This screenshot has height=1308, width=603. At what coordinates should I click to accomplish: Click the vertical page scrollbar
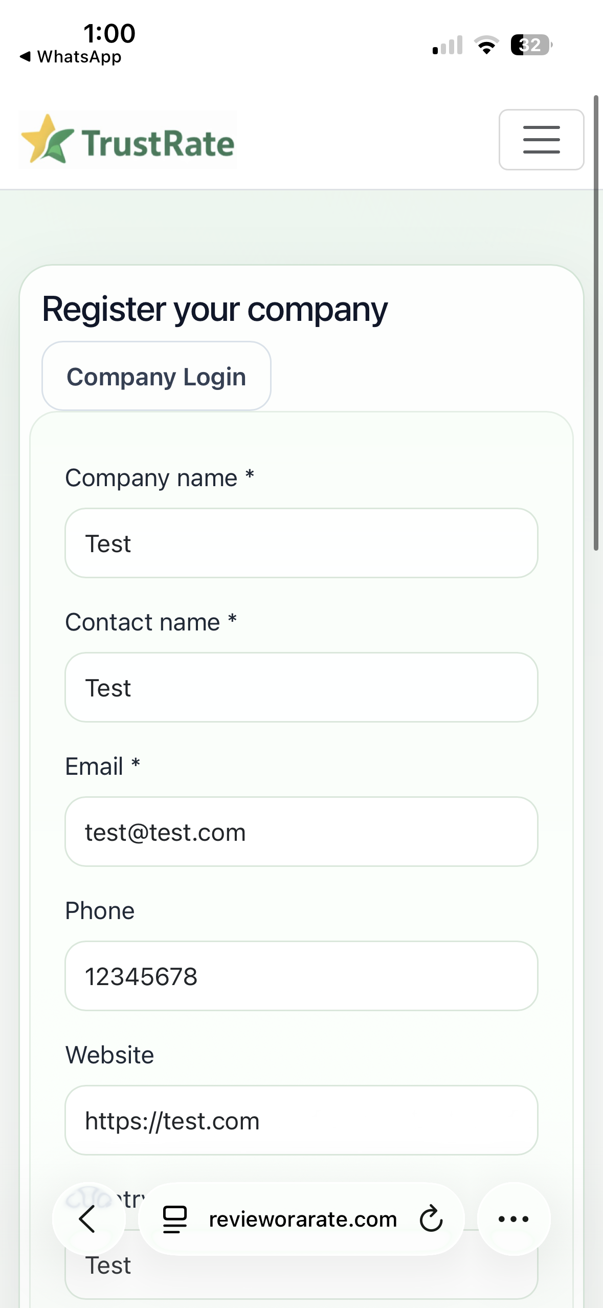tap(596, 322)
